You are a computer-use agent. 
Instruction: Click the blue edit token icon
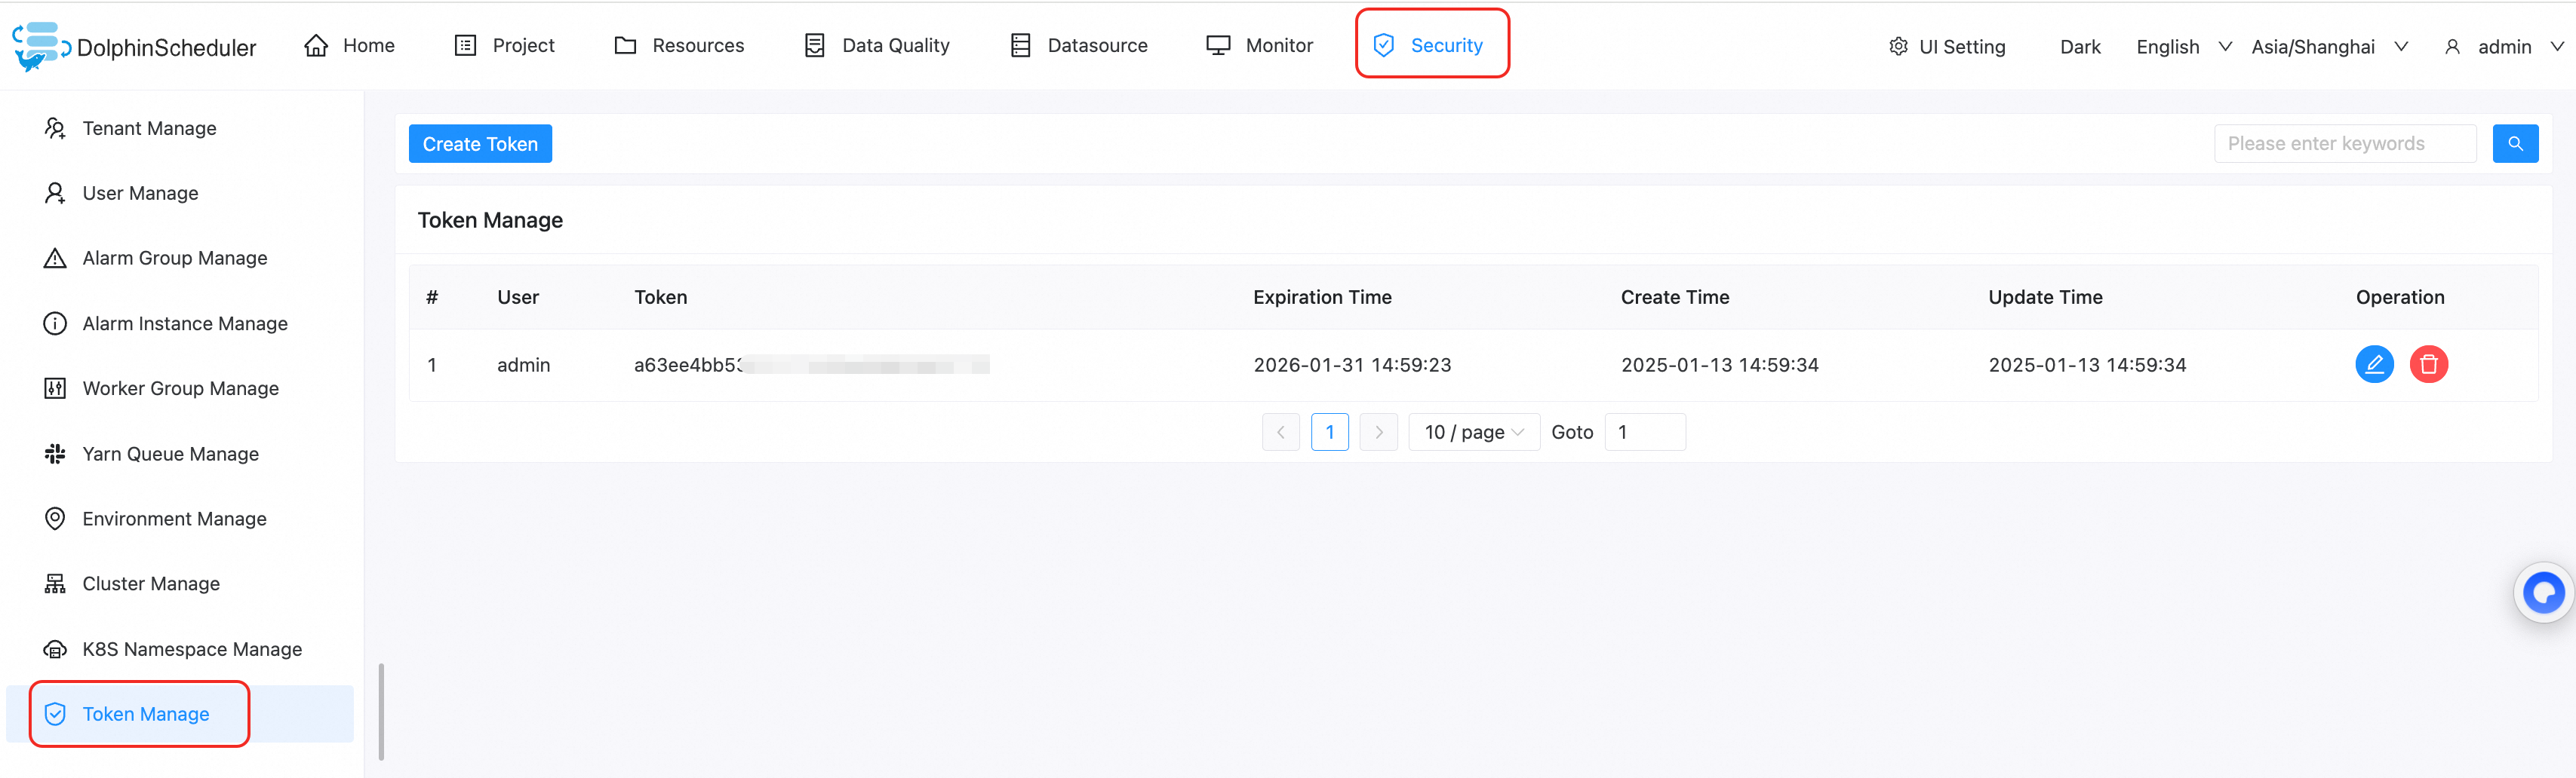tap(2374, 365)
